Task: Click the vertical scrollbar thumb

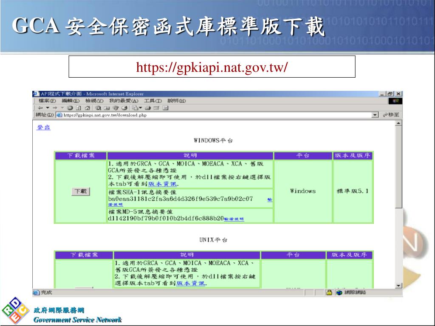Action: point(398,167)
